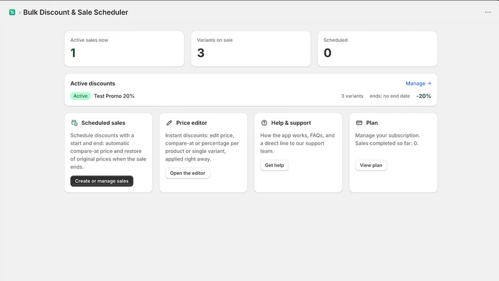
Task: Click the green app icon beside the title
Action: 12,12
